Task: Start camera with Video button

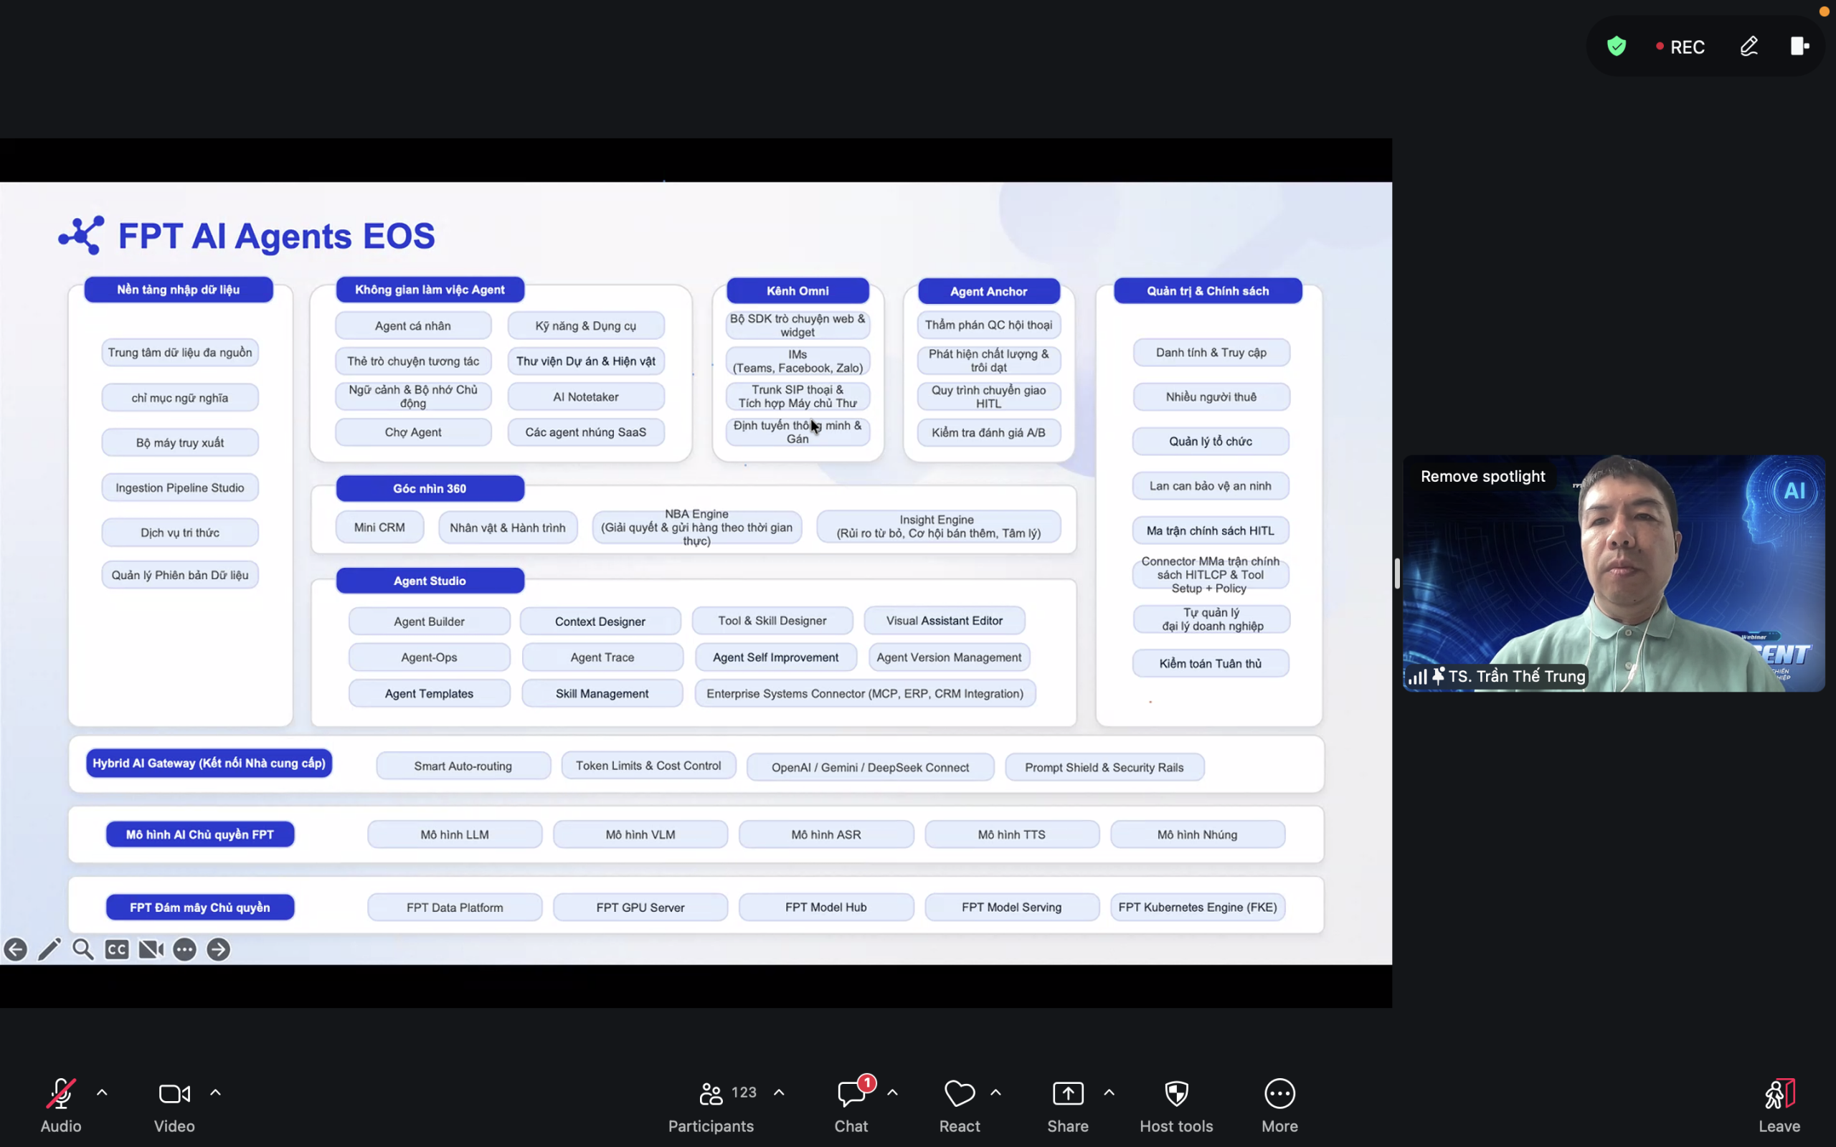Action: [x=174, y=1105]
